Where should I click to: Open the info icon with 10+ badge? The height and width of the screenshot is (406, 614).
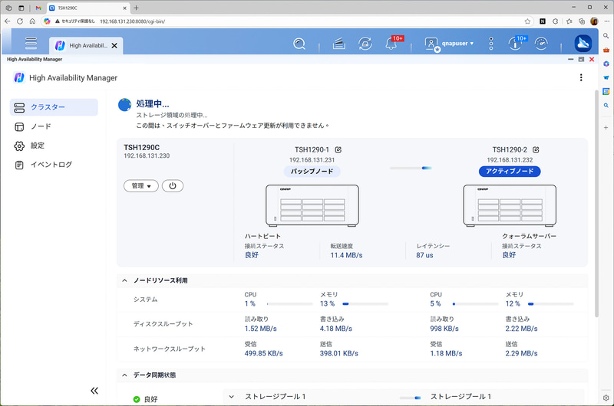click(515, 44)
